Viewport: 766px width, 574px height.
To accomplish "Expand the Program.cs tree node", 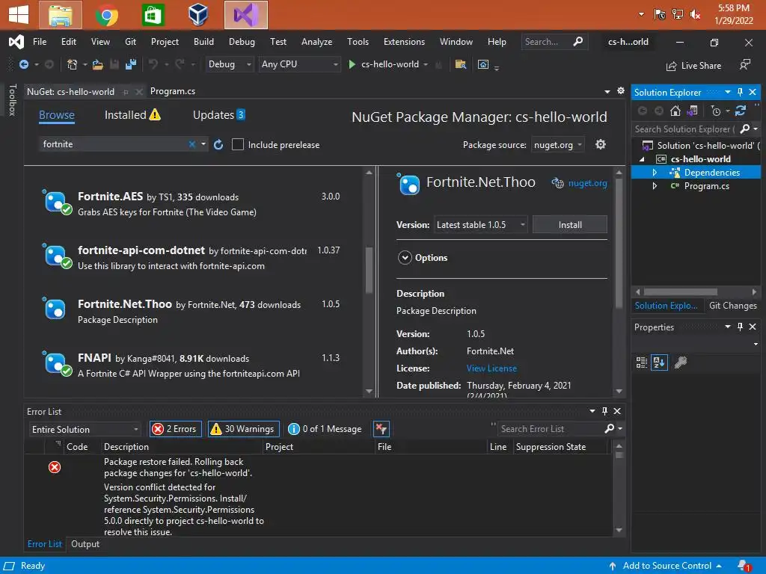I will [655, 186].
